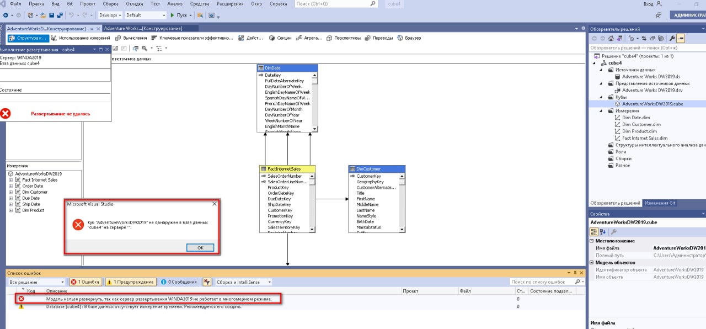706x329 pixels.
Task: Click the single Save disk icon
Action: click(x=51, y=15)
